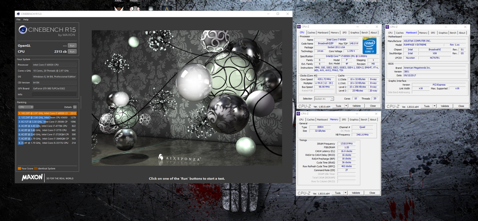The width and height of the screenshot is (478, 221).
Task: Open Tools dropdown arrow in CPU-Z CPU window
Action: click(346, 106)
